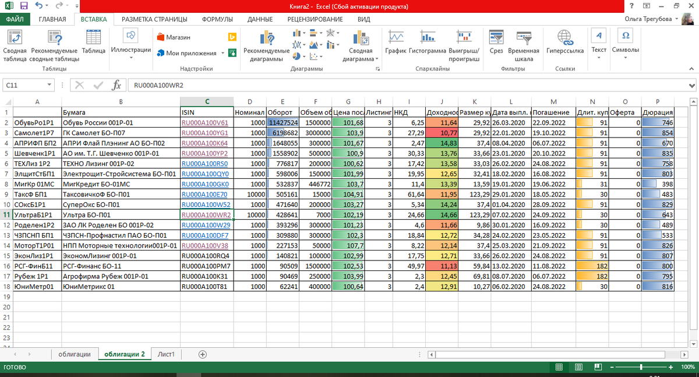
Task: Insert a Временная шкала timeline filter
Action: [524, 45]
